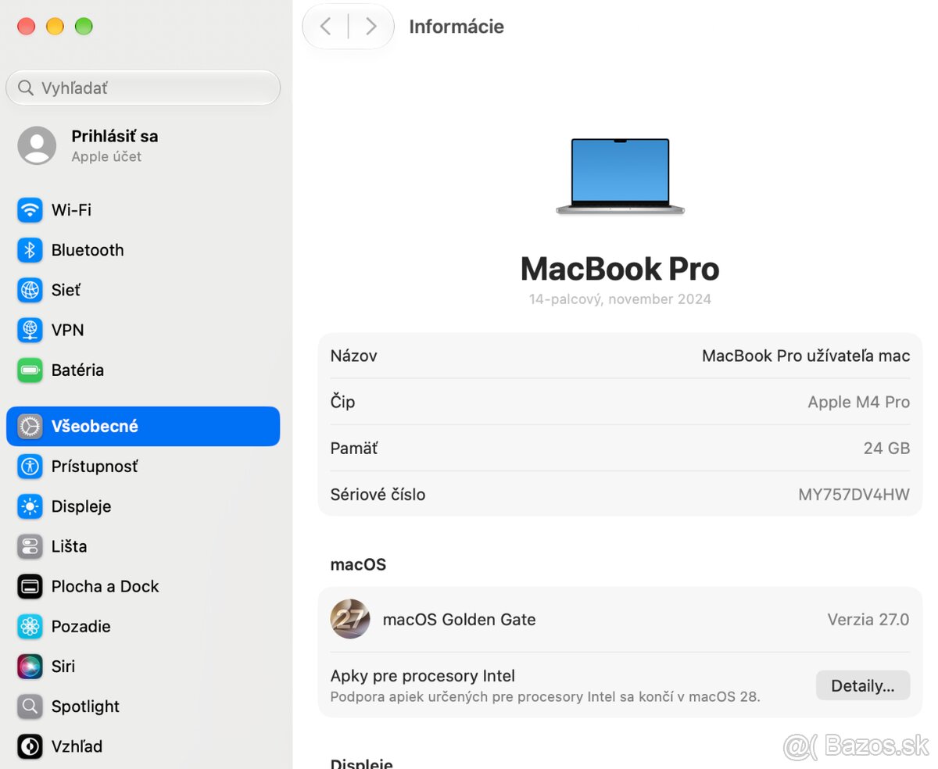
Task: Click the 'macOS Golden Gate' name
Action: pyautogui.click(x=459, y=619)
